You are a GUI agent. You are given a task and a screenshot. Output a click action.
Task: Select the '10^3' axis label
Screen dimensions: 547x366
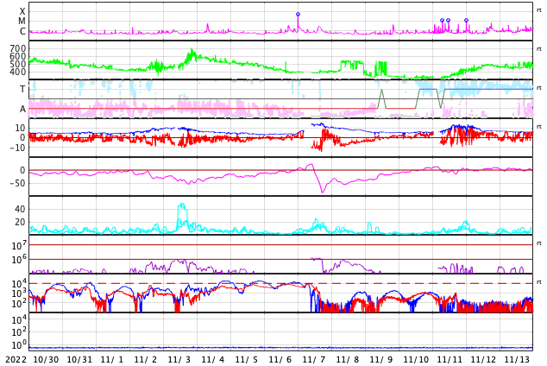(18, 293)
